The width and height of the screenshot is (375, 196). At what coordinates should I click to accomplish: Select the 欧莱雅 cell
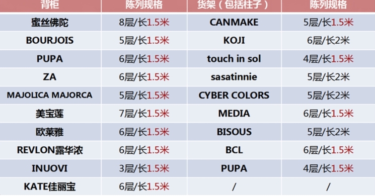pos(50,132)
